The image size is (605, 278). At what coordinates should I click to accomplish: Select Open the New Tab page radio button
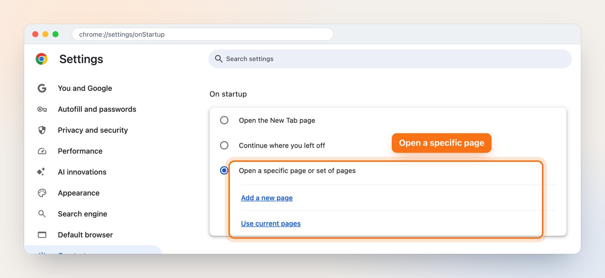pyautogui.click(x=224, y=120)
